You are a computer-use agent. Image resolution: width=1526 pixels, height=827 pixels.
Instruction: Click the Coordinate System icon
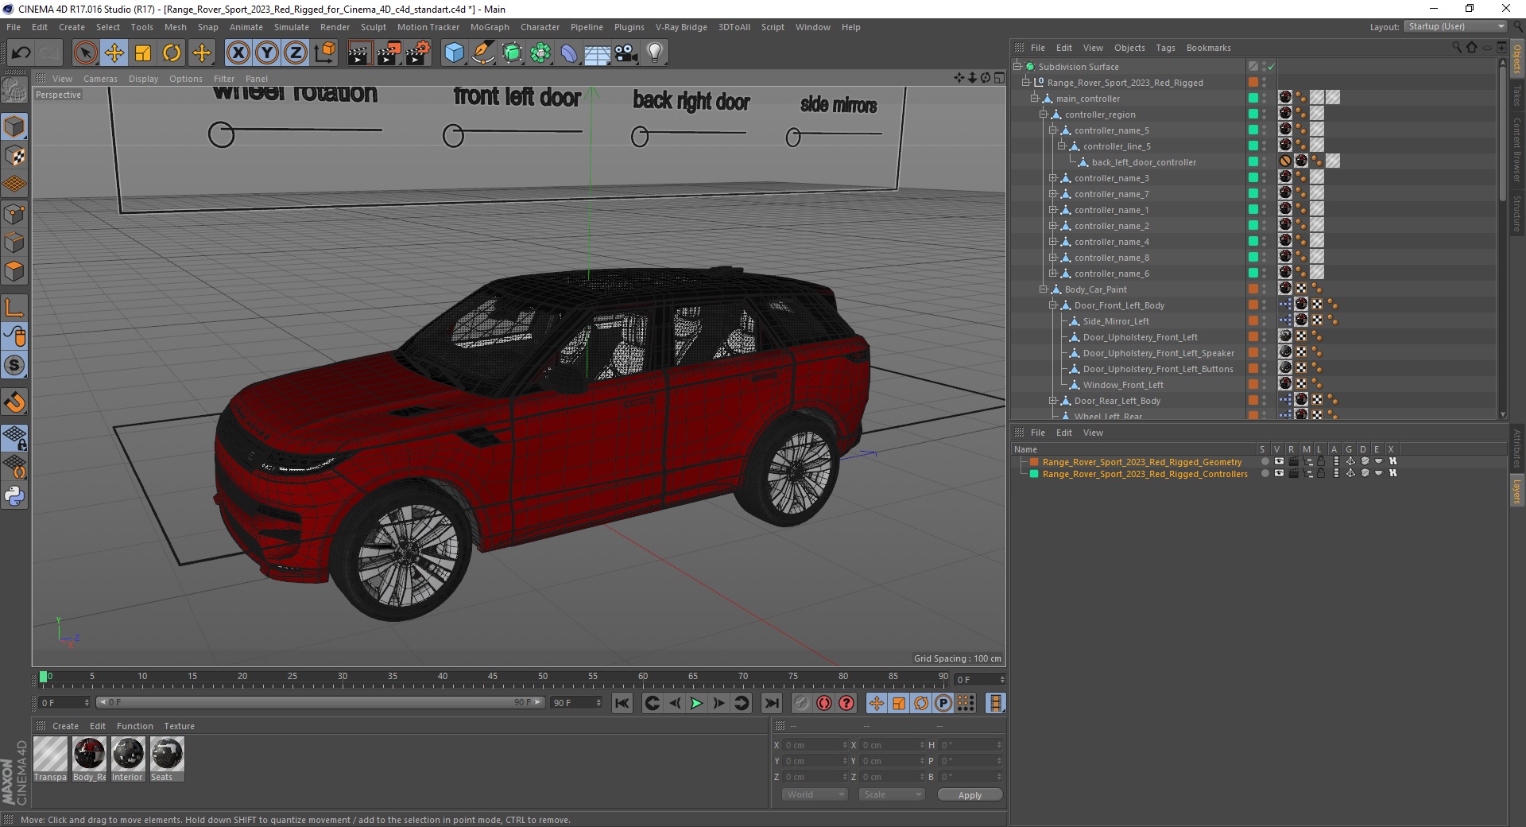pyautogui.click(x=324, y=53)
